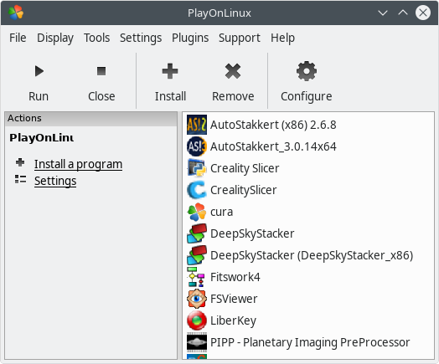
Task: Select the Creality Slicer python icon
Action: click(197, 168)
